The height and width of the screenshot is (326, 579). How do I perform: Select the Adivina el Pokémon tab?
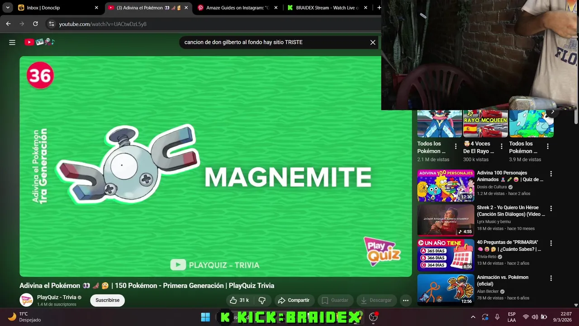click(x=148, y=8)
